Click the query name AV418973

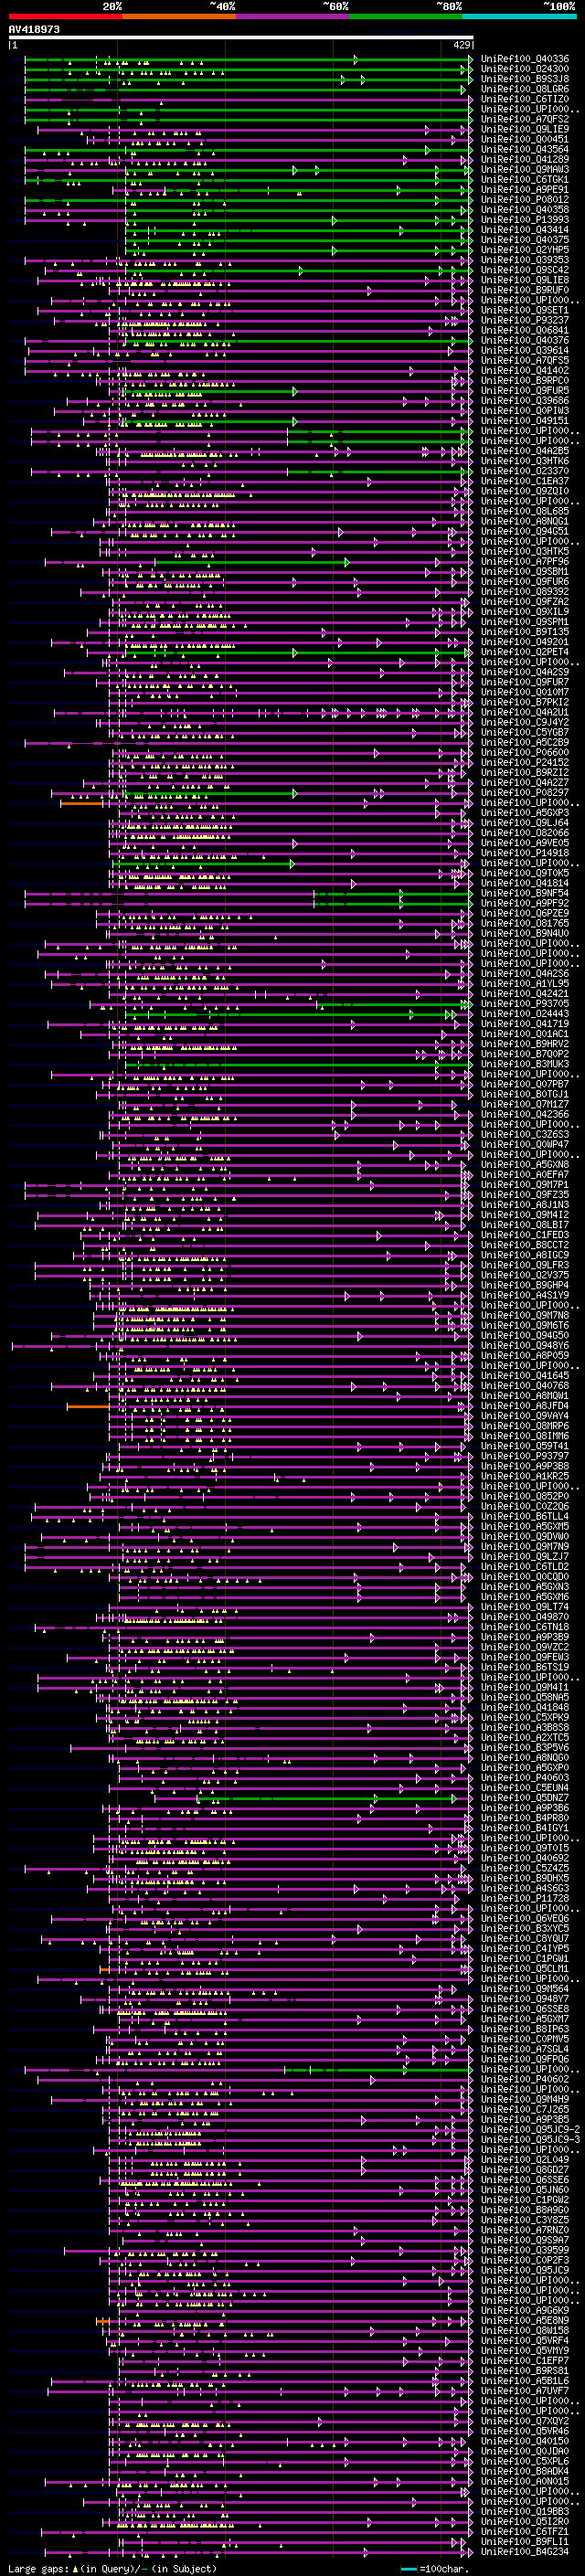(x=34, y=29)
